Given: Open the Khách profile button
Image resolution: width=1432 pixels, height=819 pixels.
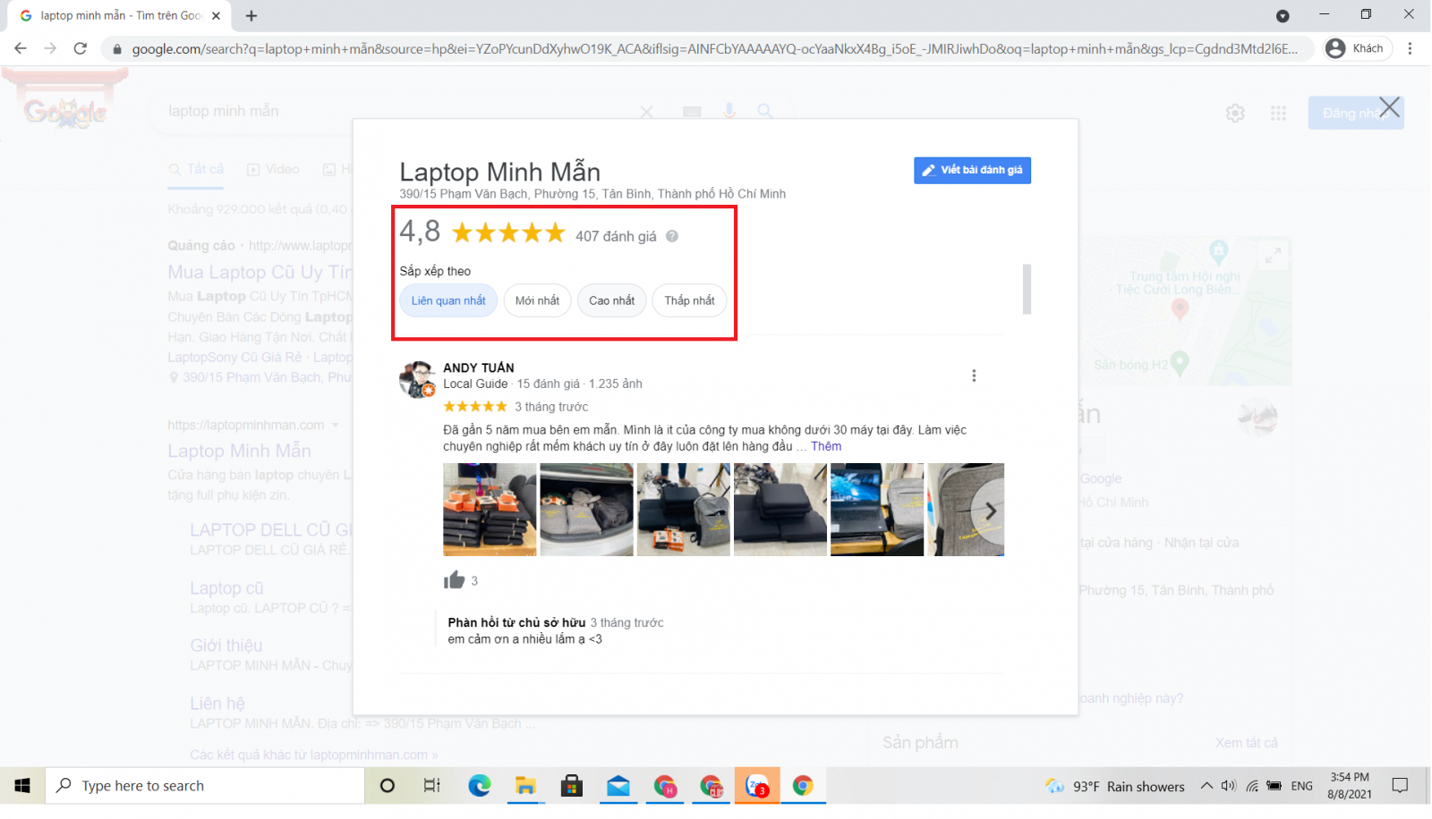Looking at the screenshot, I should coord(1357,48).
